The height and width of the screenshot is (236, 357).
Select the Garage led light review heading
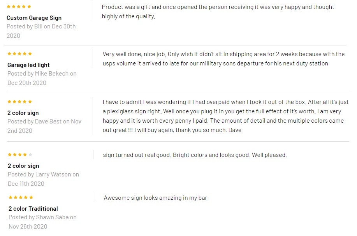pyautogui.click(x=28, y=65)
